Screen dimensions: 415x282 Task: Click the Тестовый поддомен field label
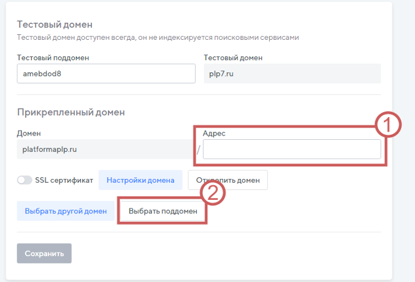click(x=54, y=58)
